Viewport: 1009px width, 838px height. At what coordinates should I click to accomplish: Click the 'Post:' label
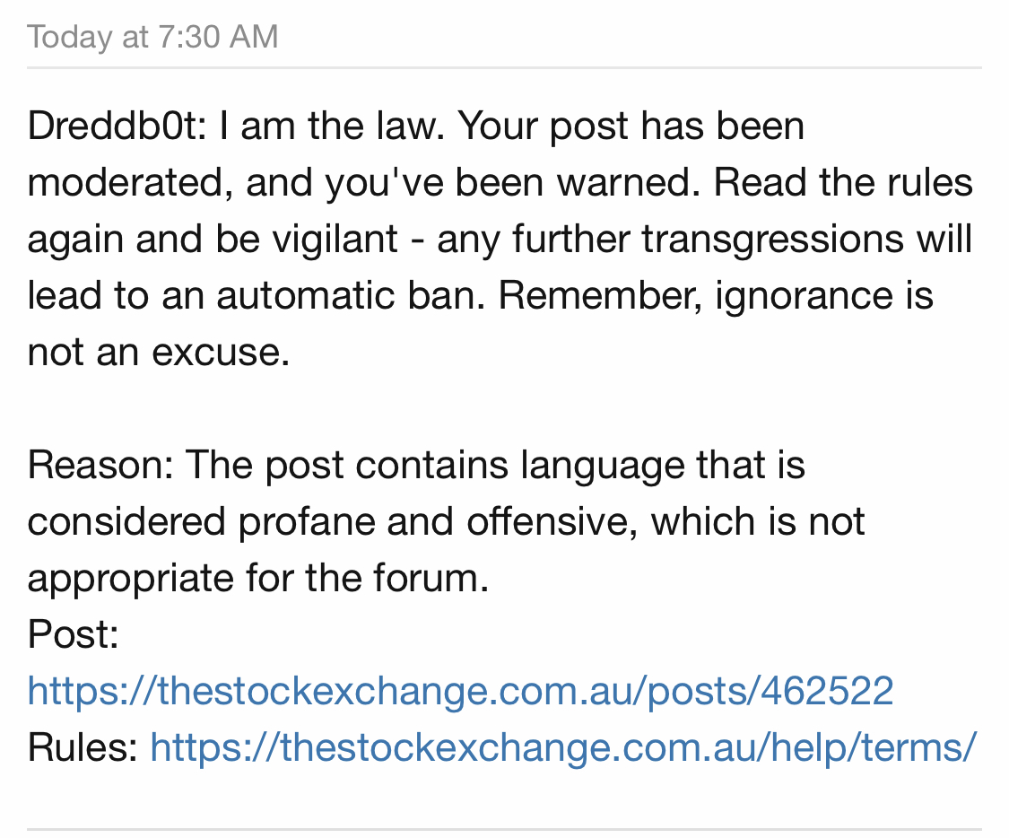(x=74, y=634)
